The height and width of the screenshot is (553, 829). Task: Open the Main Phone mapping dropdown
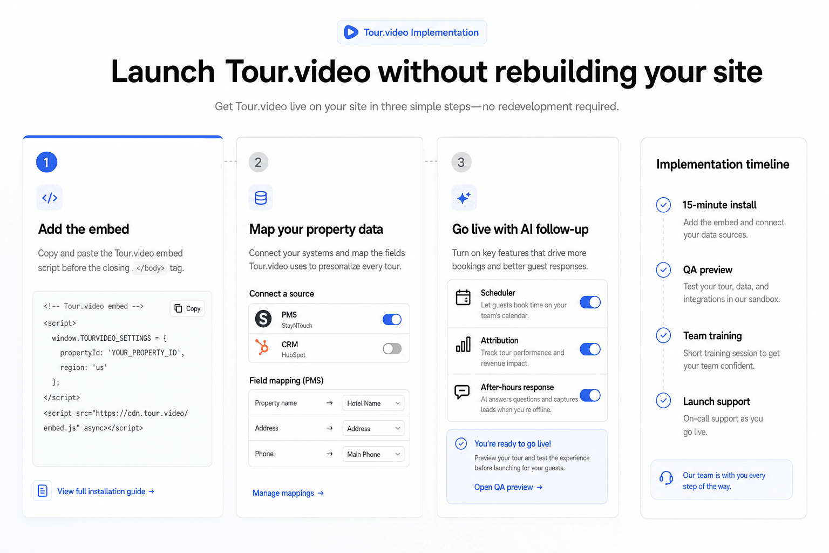373,454
